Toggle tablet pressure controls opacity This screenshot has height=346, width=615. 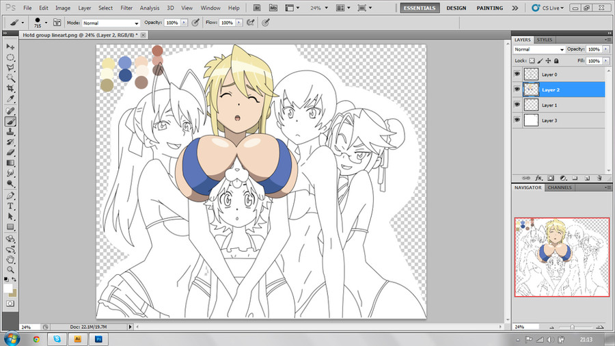pos(195,23)
